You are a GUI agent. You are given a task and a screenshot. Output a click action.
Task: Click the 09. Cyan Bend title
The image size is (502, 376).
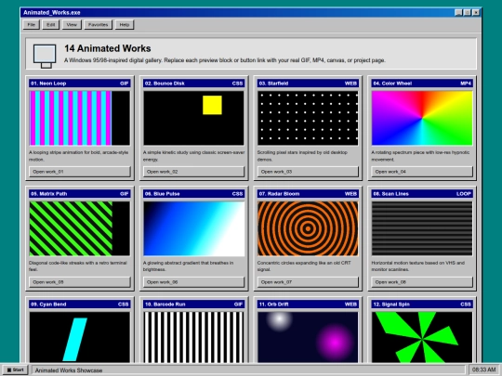point(48,305)
